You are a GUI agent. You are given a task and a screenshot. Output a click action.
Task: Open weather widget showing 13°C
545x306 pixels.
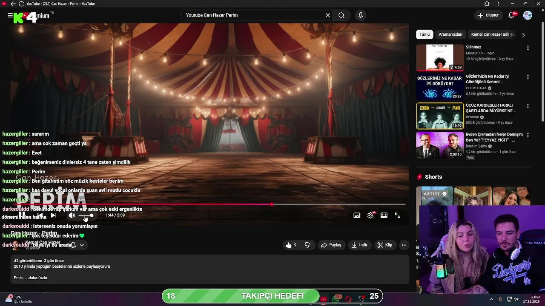tap(19, 299)
